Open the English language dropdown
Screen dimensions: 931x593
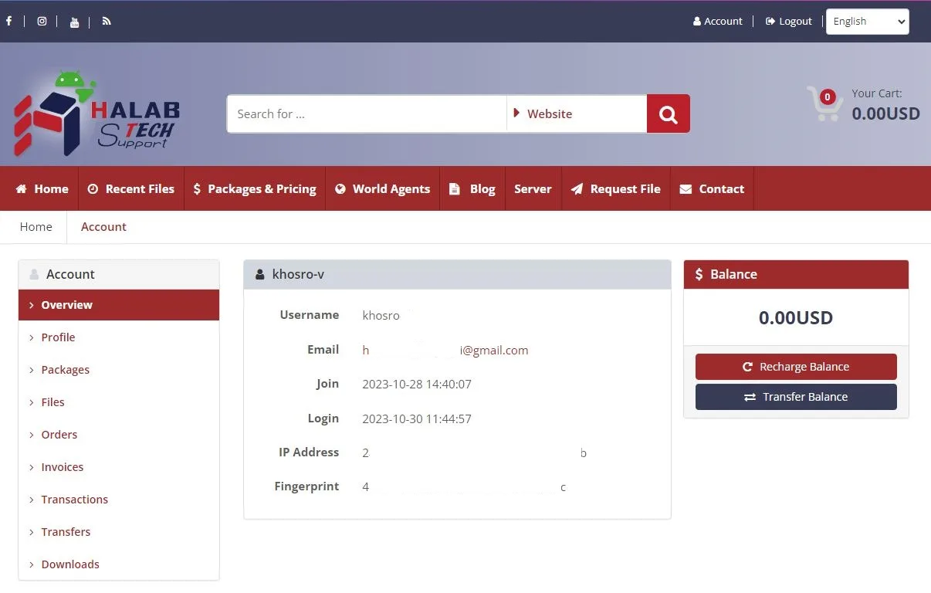(867, 22)
